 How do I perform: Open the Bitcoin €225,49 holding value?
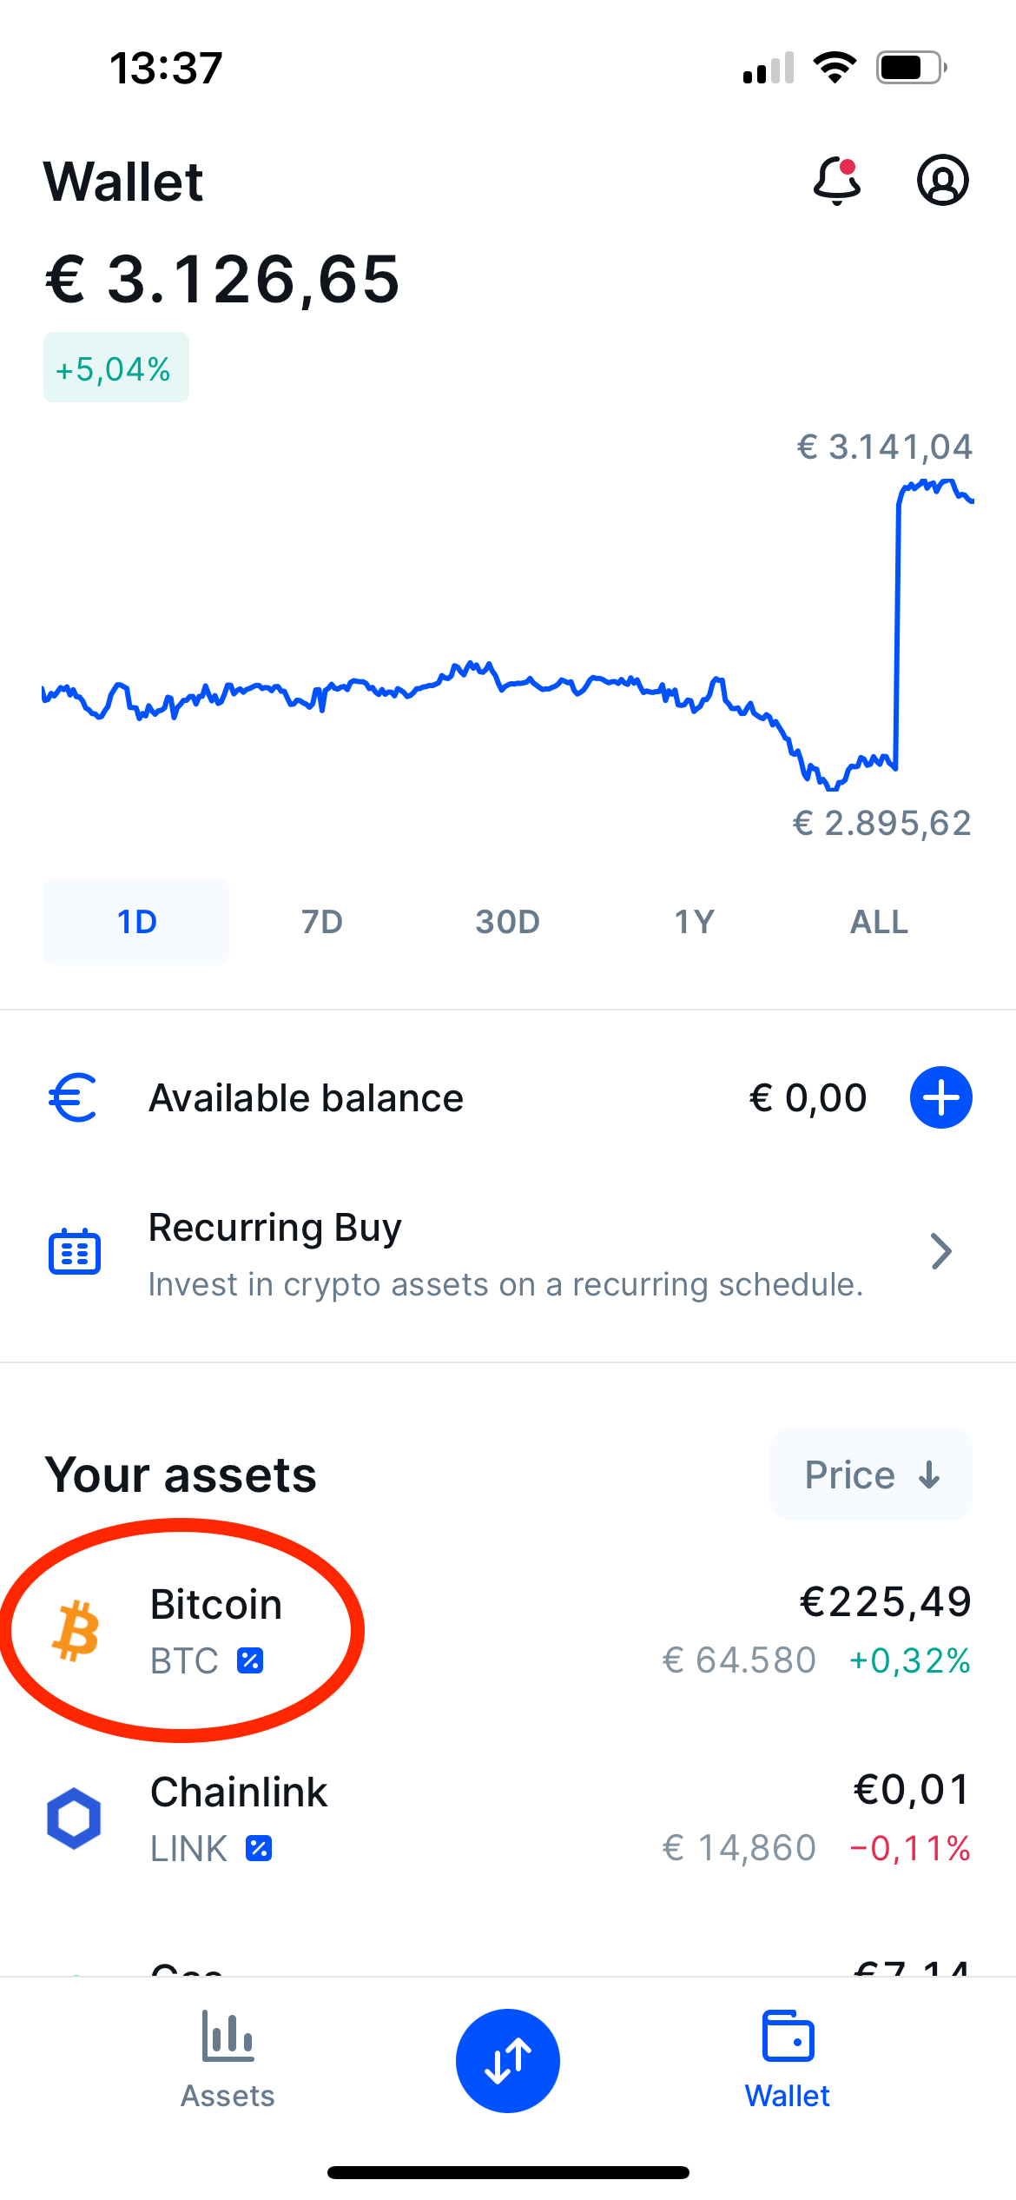coord(885,1601)
